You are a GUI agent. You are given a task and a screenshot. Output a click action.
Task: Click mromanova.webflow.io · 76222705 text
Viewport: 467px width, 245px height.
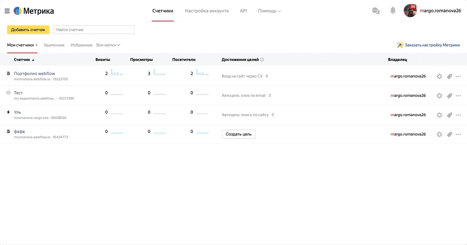click(41, 79)
